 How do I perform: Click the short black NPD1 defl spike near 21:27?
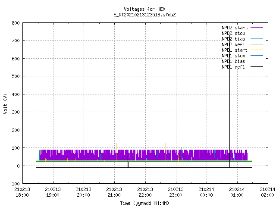pos(128,162)
